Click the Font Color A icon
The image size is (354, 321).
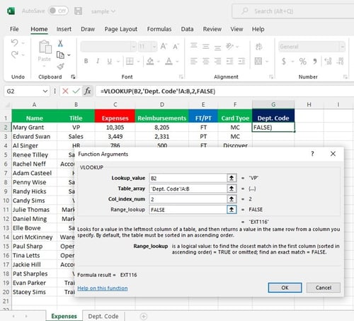tap(169, 62)
